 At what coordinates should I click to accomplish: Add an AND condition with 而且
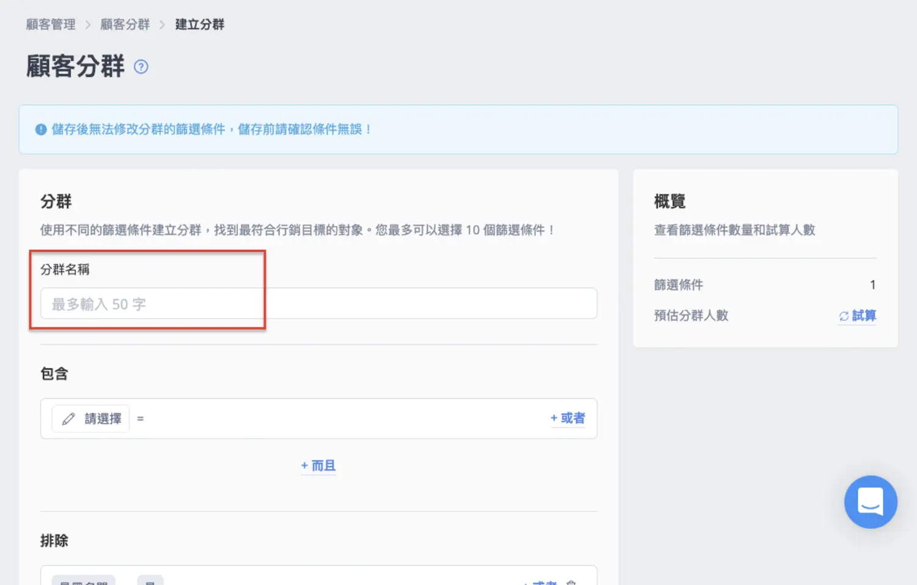(322, 465)
